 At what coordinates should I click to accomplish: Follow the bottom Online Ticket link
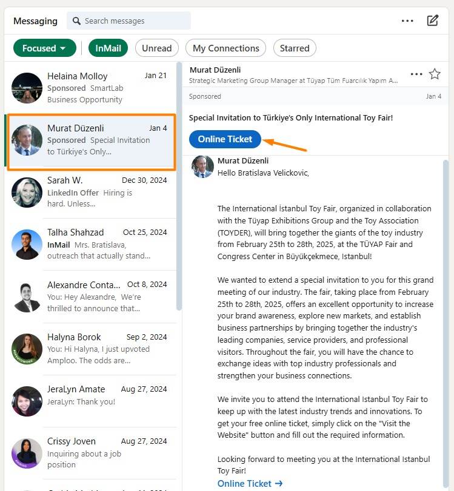[250, 484]
